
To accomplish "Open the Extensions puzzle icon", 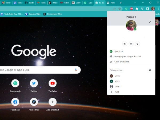I will click(137, 9).
